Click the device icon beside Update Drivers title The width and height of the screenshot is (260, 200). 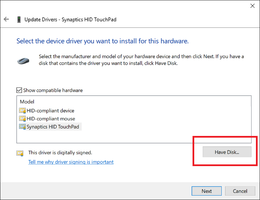[x=19, y=19]
